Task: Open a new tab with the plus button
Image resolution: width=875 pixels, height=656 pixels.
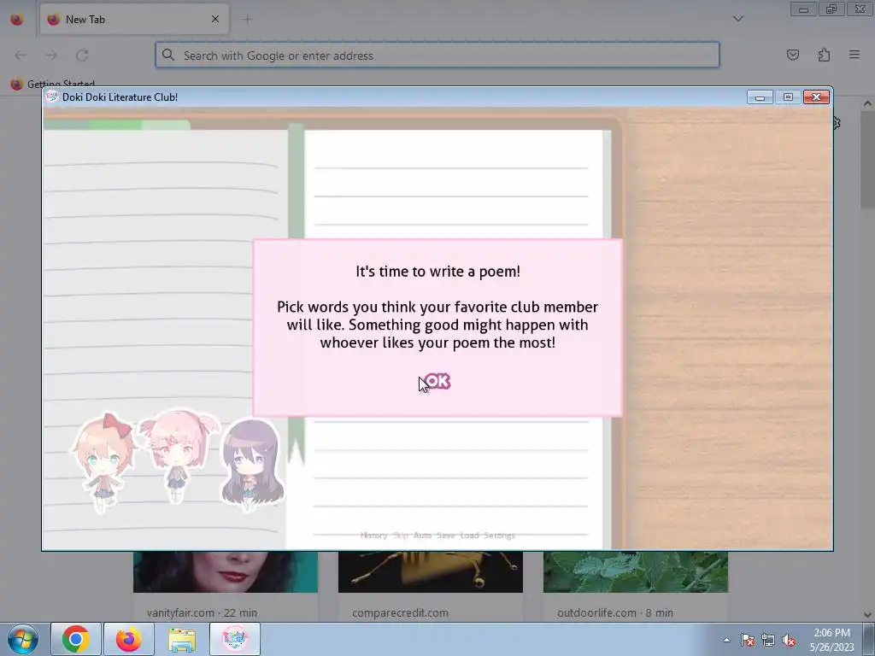Action: (x=247, y=20)
